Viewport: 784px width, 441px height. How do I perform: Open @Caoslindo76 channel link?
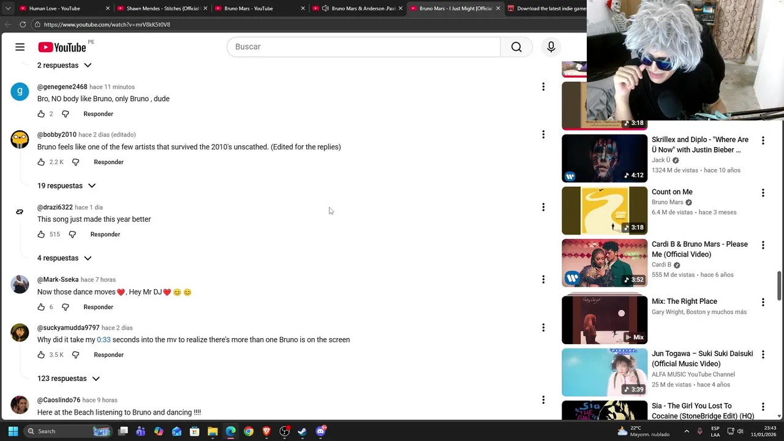click(59, 400)
